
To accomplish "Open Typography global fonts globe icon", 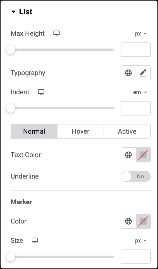I will 128,73.
